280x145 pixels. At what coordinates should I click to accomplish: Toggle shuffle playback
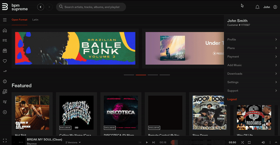(242, 142)
